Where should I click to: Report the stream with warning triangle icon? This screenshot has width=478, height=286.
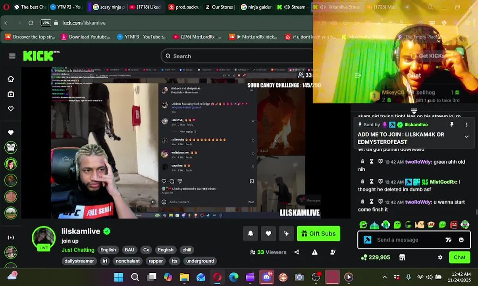(315, 252)
